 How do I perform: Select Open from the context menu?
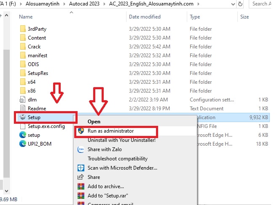[94, 122]
